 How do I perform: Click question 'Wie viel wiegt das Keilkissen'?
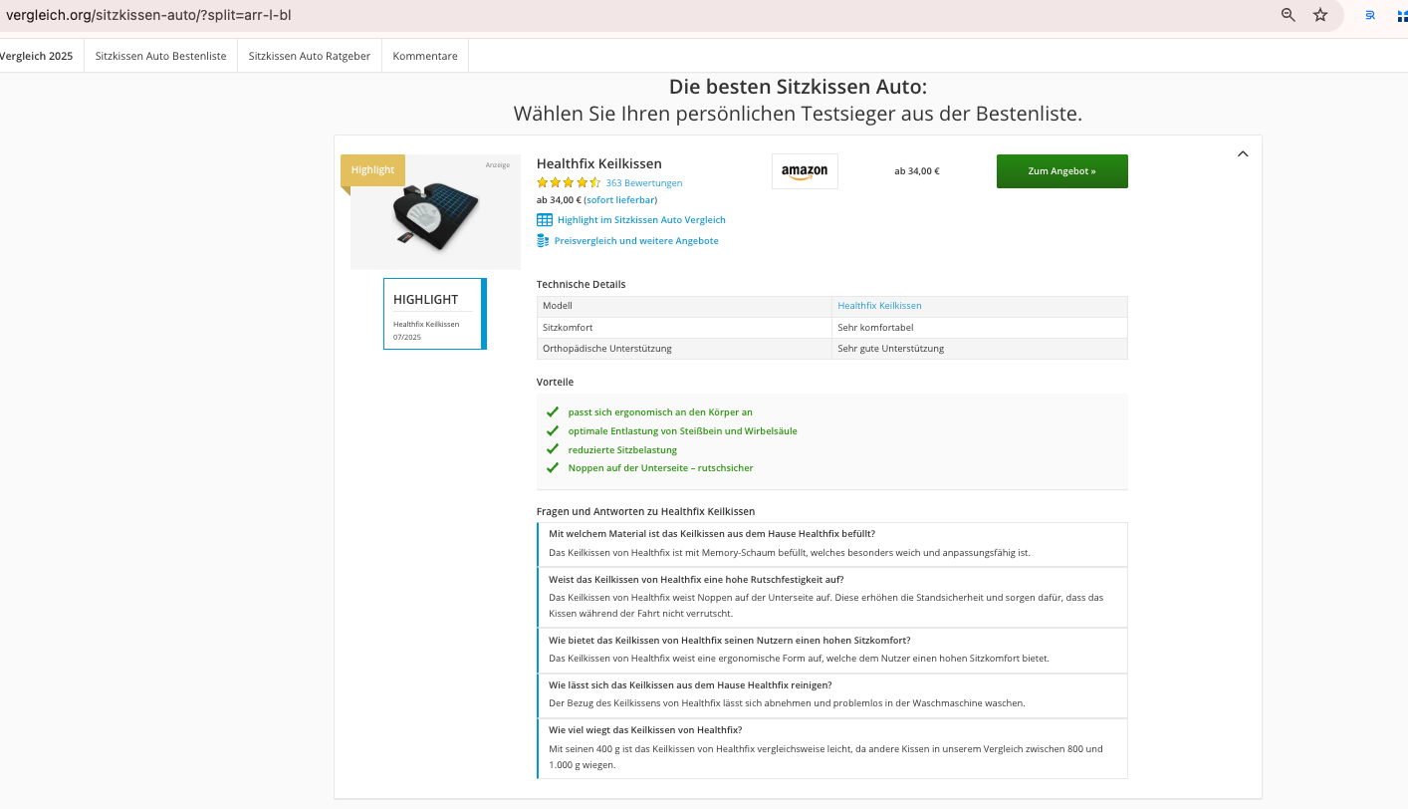(x=645, y=730)
